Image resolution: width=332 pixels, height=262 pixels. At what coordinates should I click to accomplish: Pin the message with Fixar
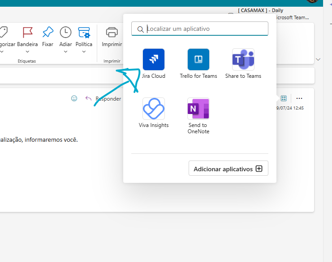pyautogui.click(x=47, y=36)
